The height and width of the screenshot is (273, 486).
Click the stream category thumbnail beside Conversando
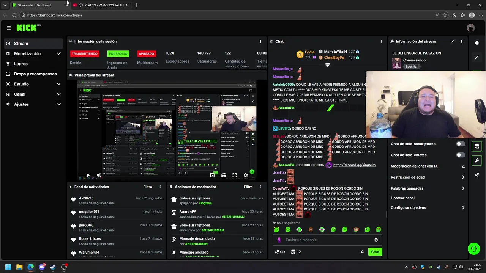pos(396,63)
